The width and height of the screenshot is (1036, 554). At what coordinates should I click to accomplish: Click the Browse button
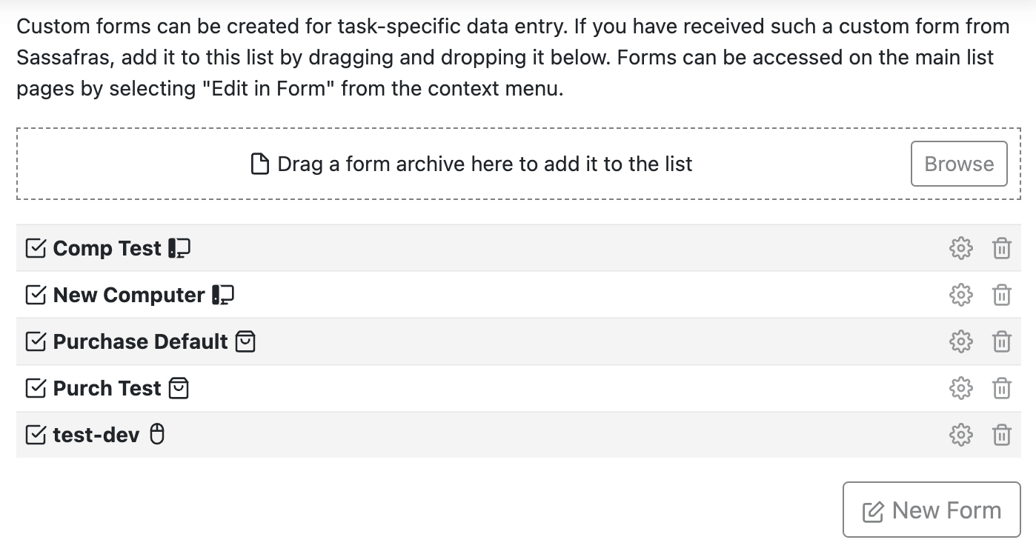click(x=958, y=164)
